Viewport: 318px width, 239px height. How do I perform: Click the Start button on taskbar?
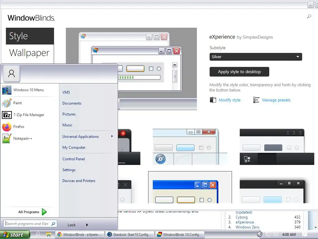[x=15, y=235]
